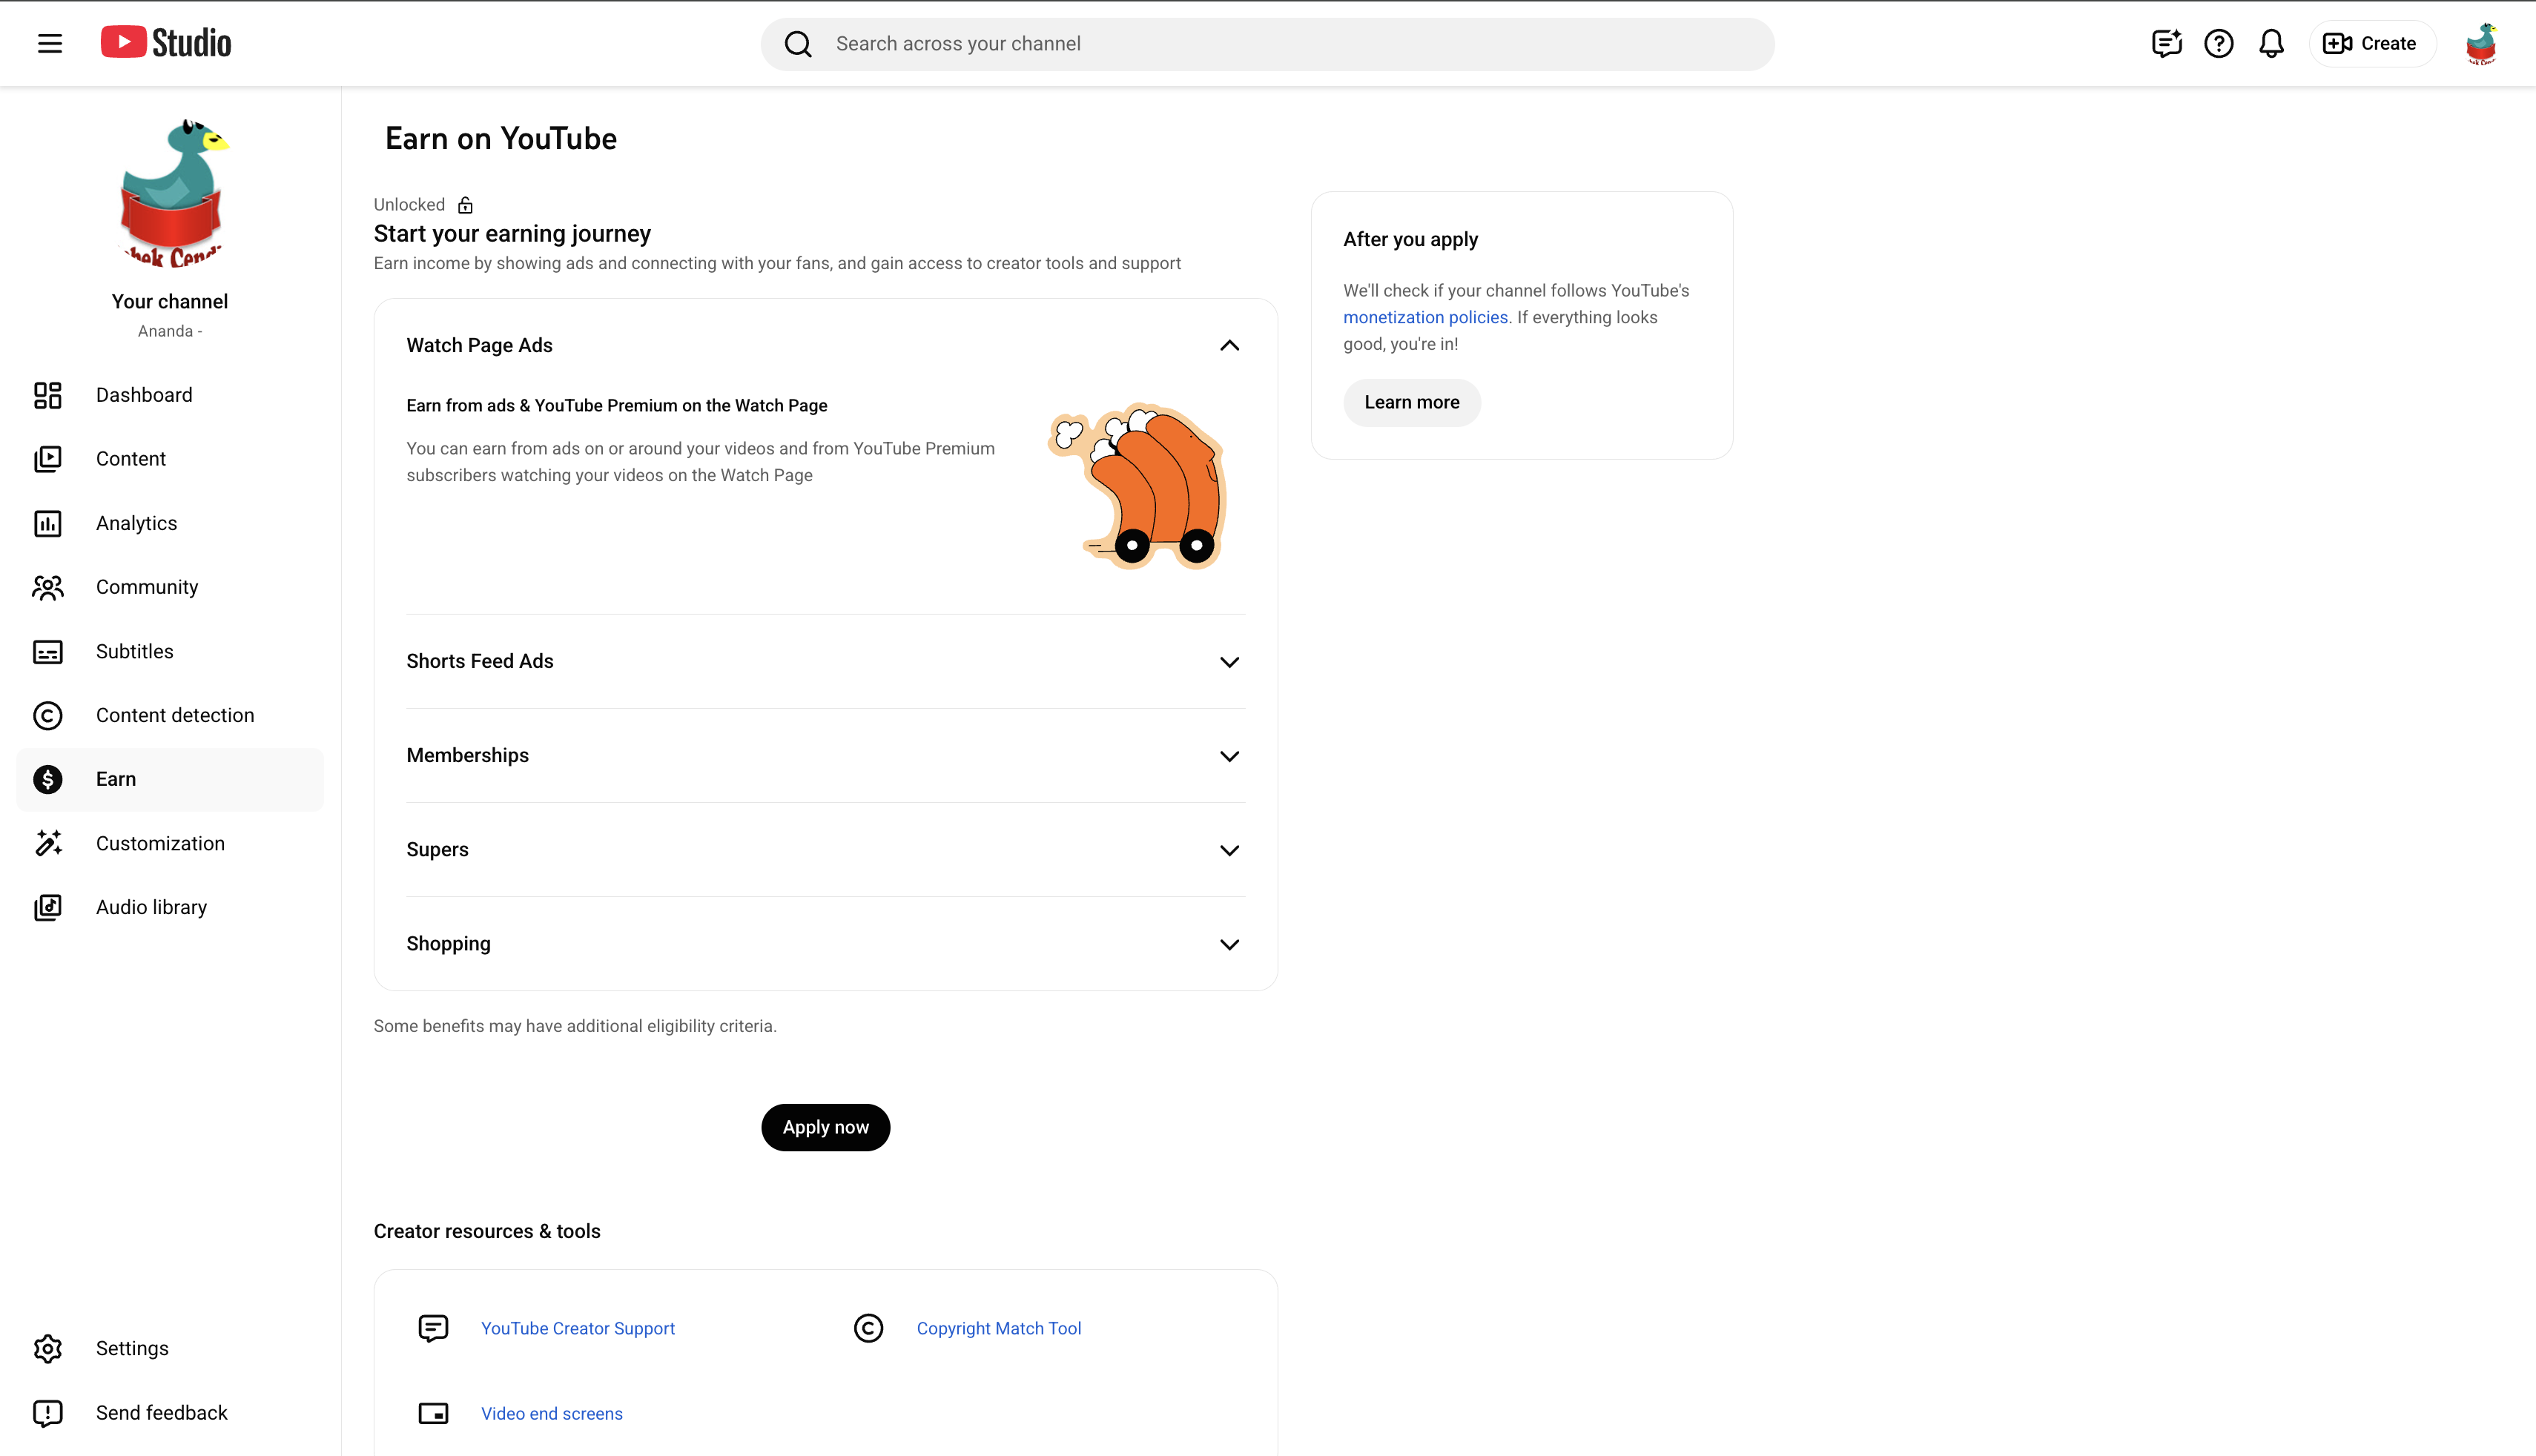
Task: Go to YouTube Studio home logo
Action: tap(166, 43)
